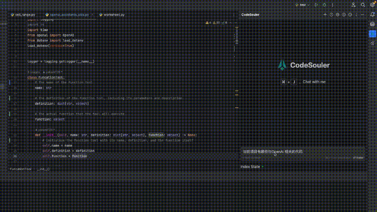Click Add context in chat box

[252, 158]
